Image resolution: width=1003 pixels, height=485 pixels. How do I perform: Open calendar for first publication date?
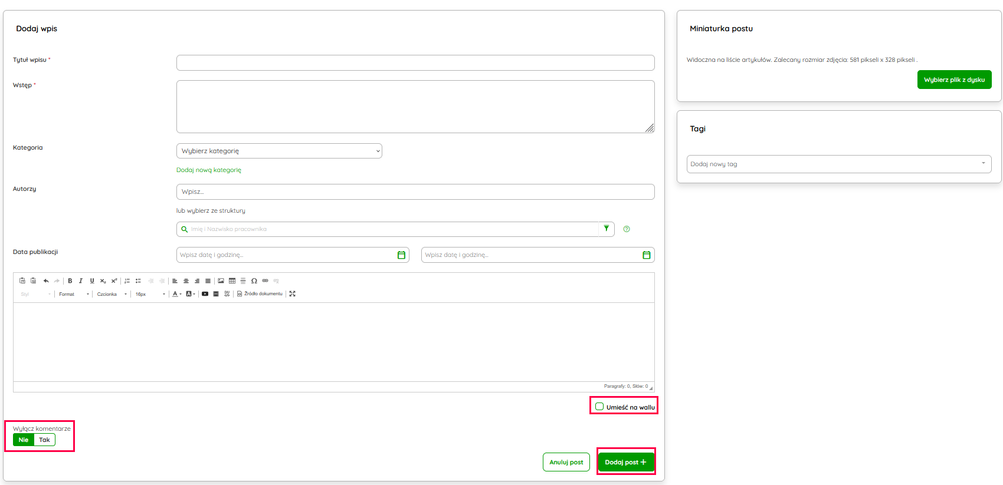click(401, 255)
